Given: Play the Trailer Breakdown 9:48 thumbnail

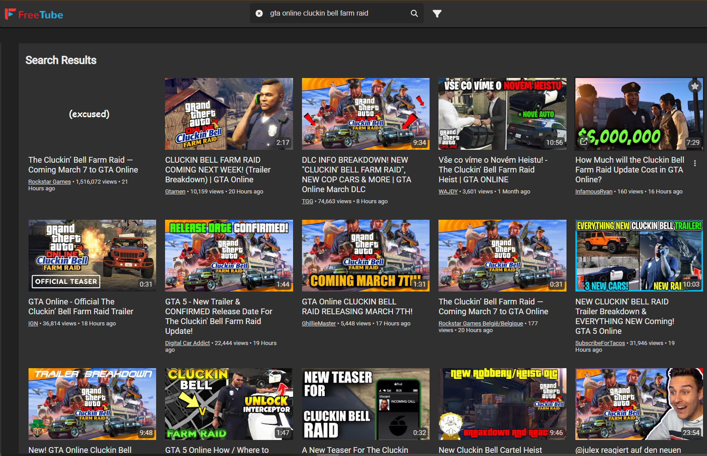Looking at the screenshot, I should coord(92,404).
